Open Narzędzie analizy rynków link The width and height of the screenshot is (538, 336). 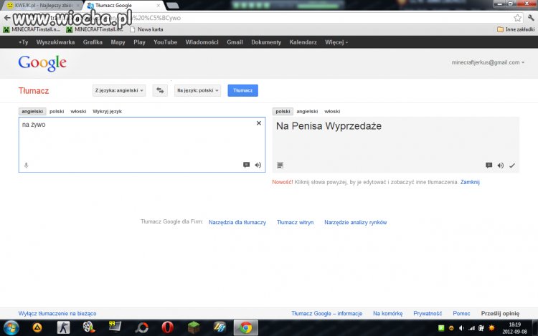click(x=356, y=222)
